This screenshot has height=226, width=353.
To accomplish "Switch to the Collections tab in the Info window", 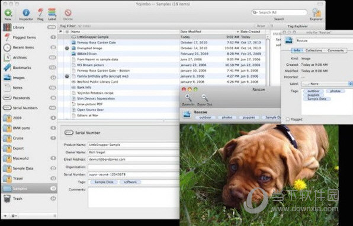I will pyautogui.click(x=313, y=50).
